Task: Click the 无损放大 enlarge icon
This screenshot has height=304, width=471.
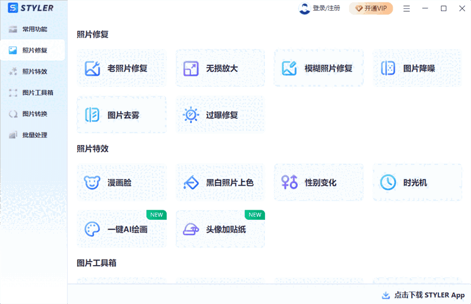Action: (191, 68)
